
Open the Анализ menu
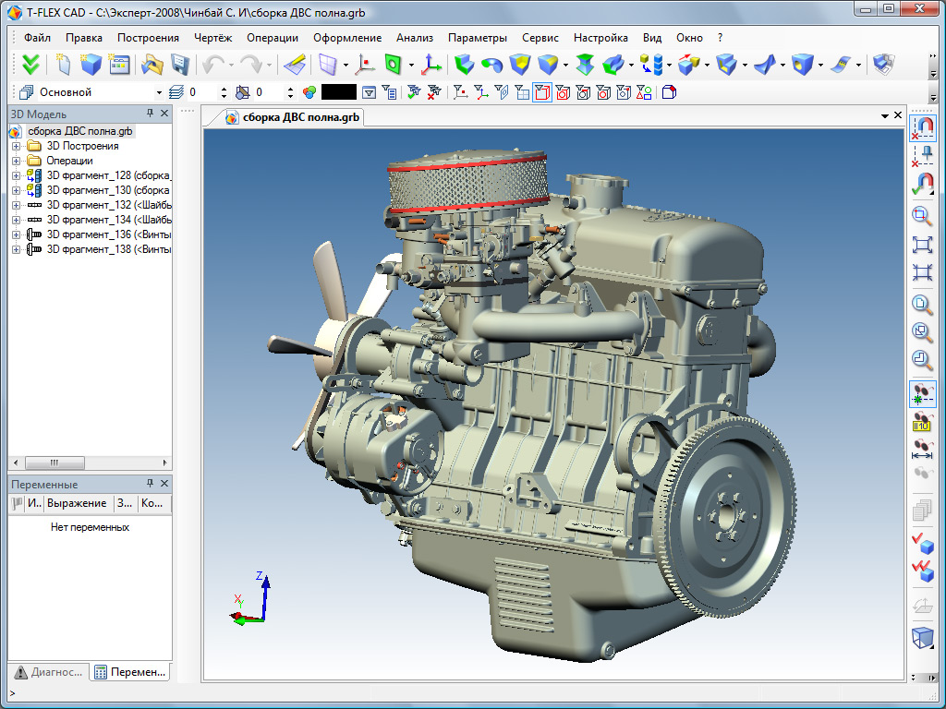tap(415, 37)
